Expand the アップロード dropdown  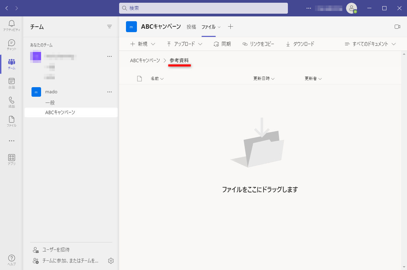(x=185, y=44)
